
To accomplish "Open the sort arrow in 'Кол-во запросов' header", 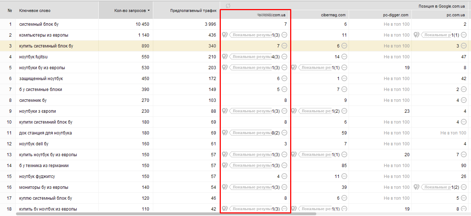I will point(149,11).
